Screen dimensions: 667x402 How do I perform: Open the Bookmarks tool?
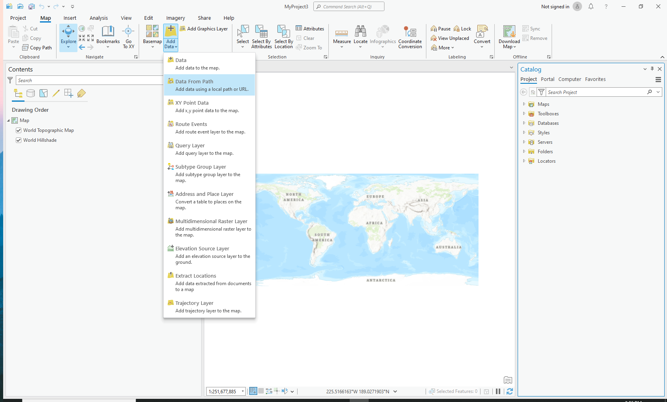pyautogui.click(x=108, y=34)
